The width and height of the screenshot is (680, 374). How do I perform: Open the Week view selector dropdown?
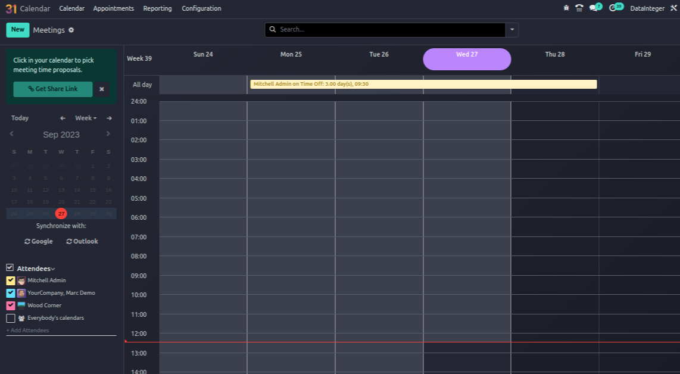pyautogui.click(x=86, y=118)
